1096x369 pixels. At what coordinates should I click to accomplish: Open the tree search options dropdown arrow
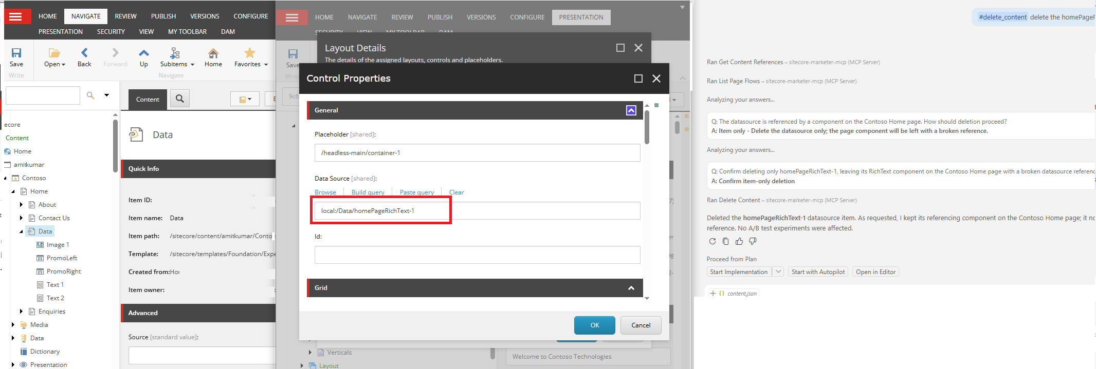coord(107,95)
